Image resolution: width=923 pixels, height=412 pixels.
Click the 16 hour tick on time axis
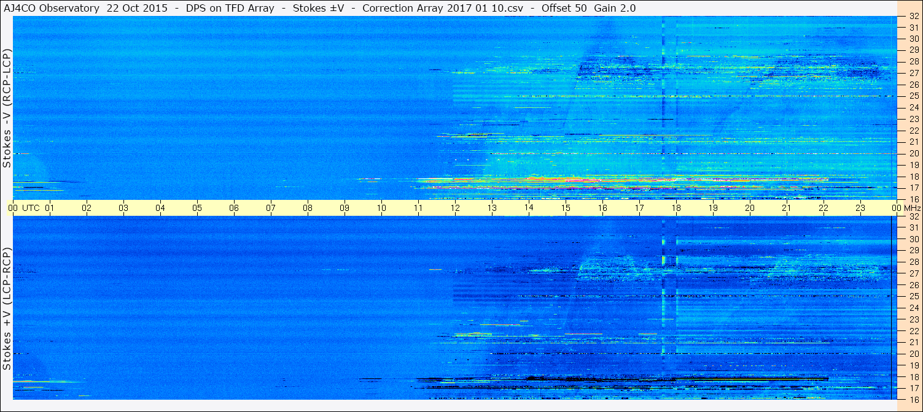click(602, 208)
